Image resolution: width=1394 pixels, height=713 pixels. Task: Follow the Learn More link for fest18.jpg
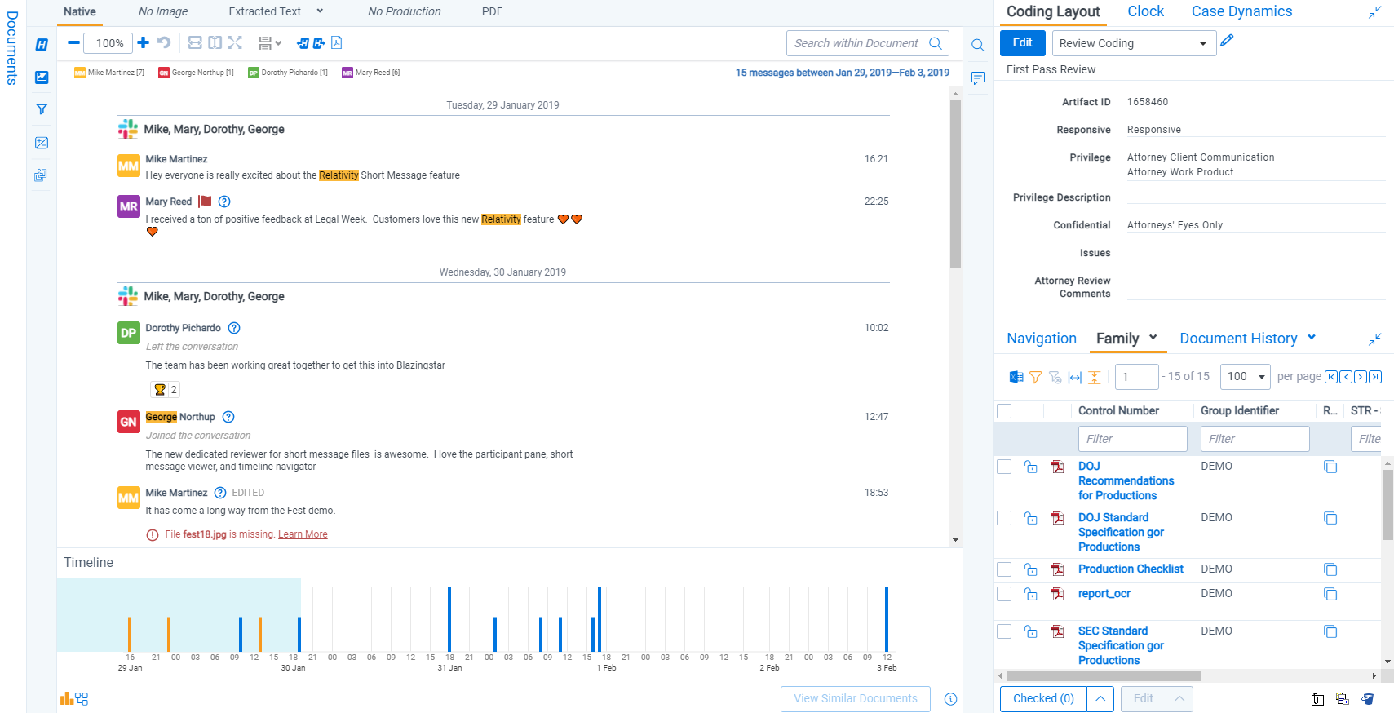pos(303,534)
